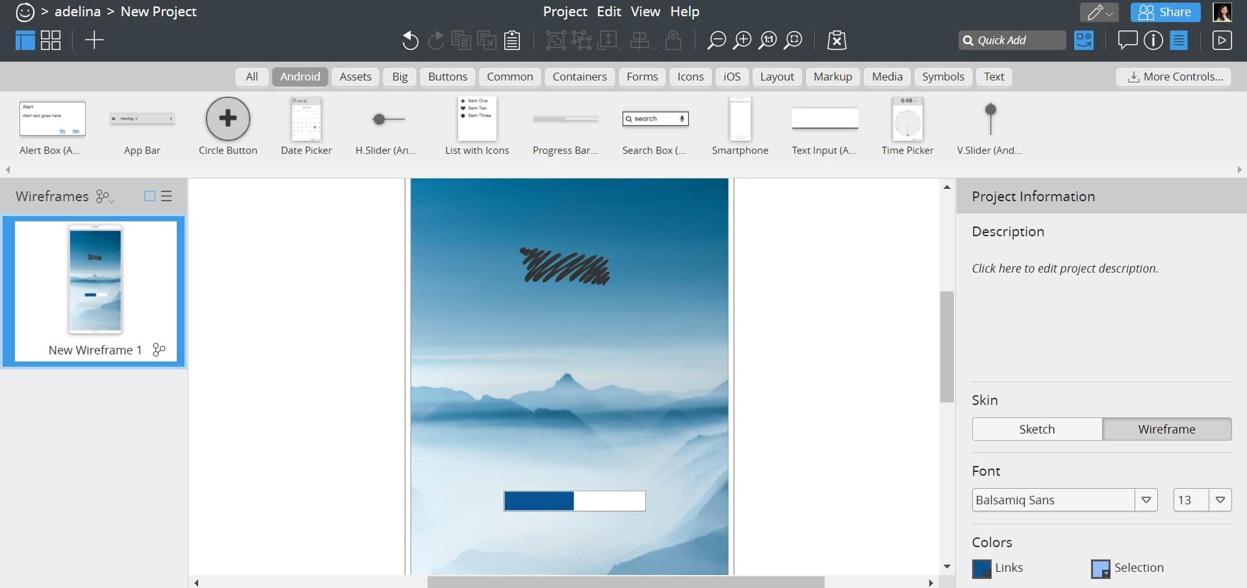Screen dimensions: 1247x588
Task: Select the Paste icon
Action: pyautogui.click(x=512, y=40)
